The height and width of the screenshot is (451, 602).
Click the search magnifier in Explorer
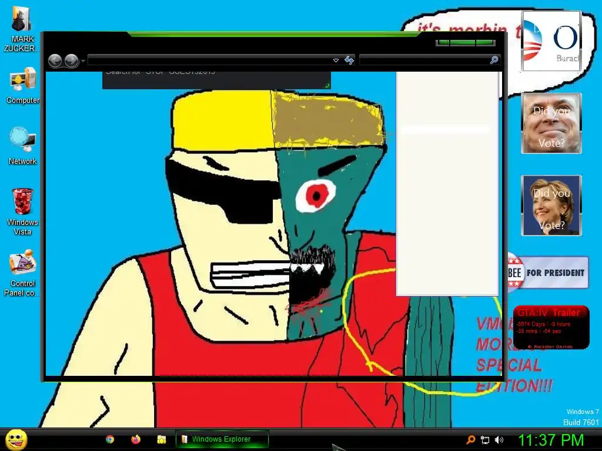(494, 60)
